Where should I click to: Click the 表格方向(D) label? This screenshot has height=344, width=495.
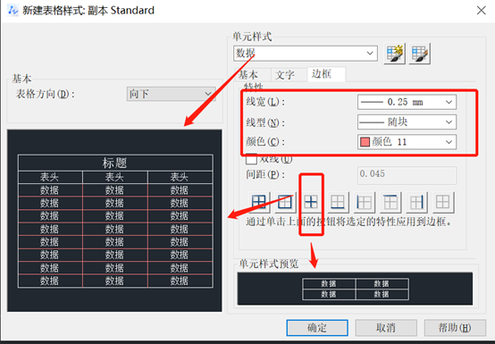click(x=46, y=94)
